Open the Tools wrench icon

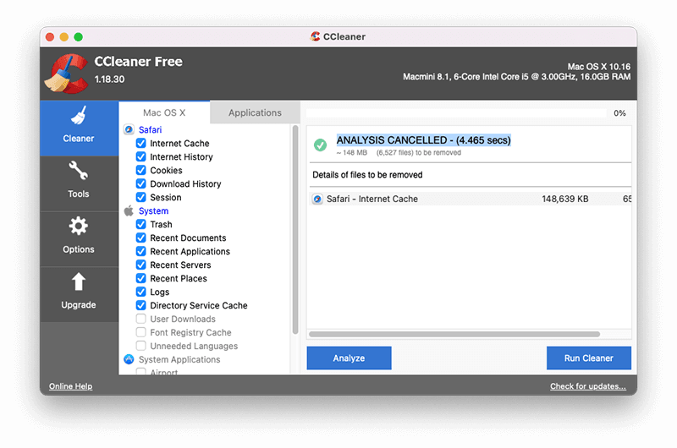[x=78, y=172]
